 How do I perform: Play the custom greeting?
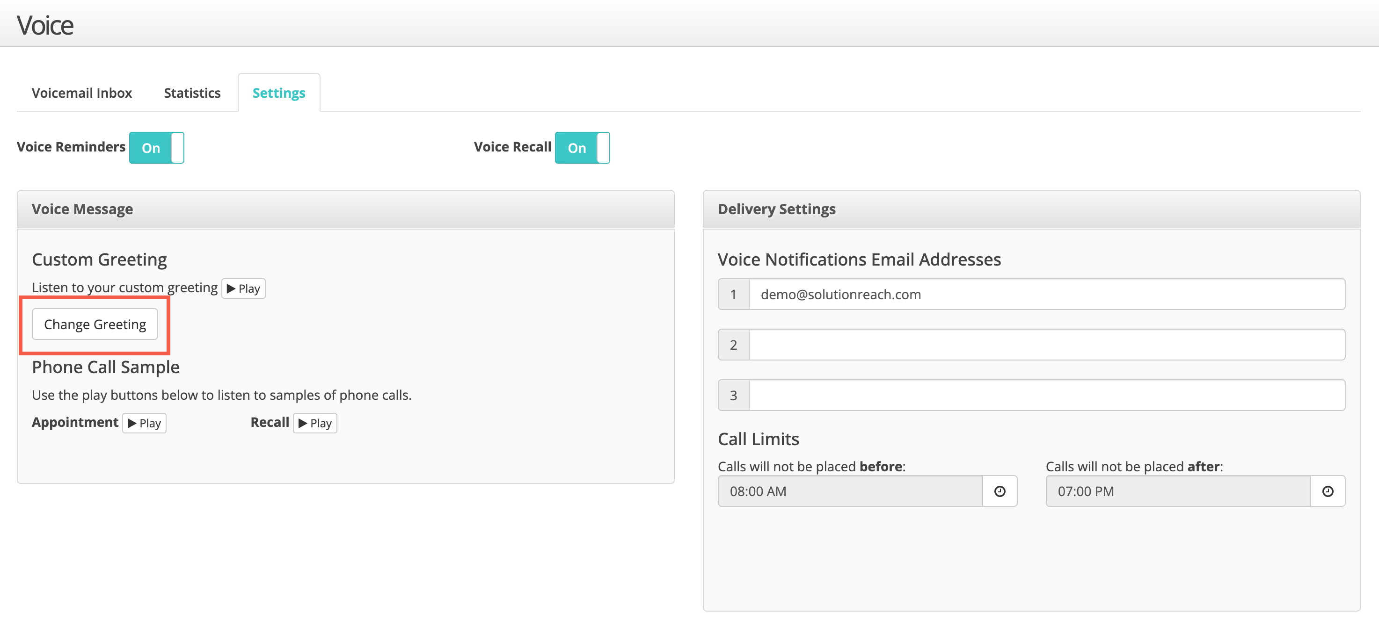click(x=244, y=288)
